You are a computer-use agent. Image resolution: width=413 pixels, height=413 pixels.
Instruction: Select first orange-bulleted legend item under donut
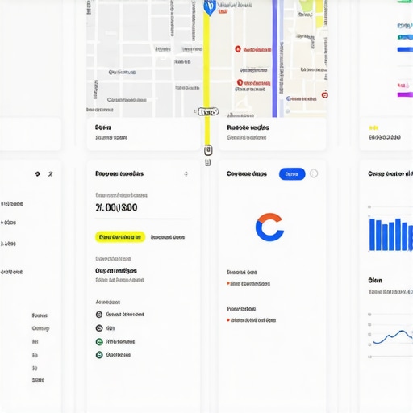[x=248, y=284]
